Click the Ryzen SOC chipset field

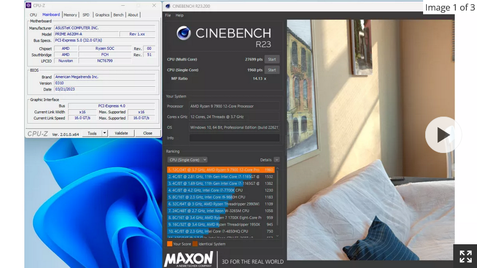coord(105,49)
